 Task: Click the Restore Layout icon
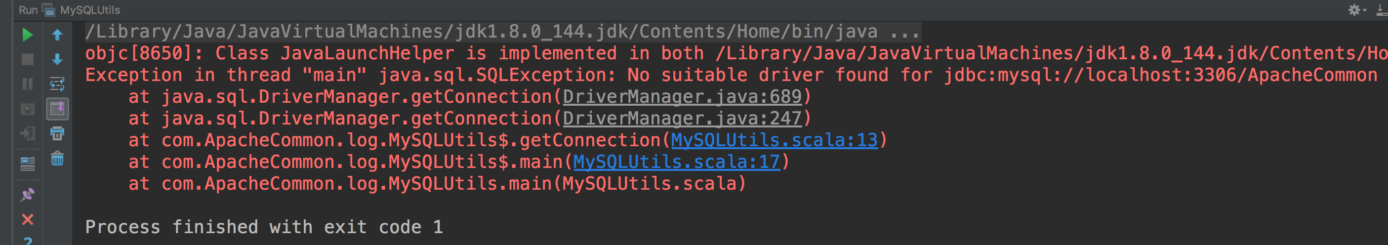pyautogui.click(x=28, y=163)
